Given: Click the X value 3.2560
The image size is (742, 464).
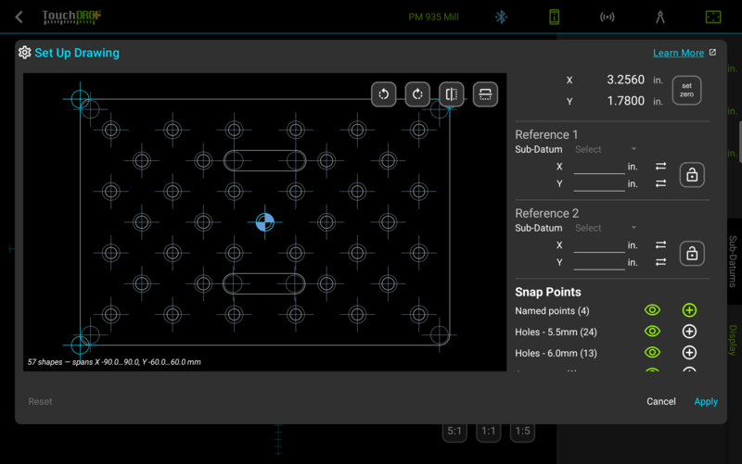Looking at the screenshot, I should 625,80.
